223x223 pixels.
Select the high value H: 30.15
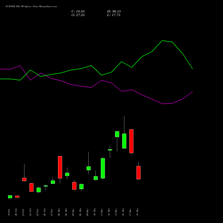(114, 12)
